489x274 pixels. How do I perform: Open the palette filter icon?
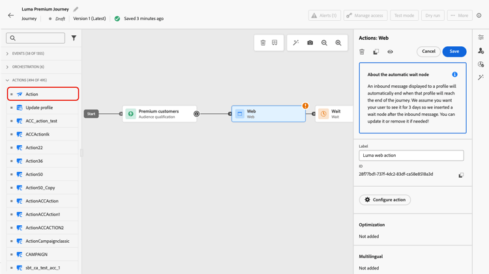pos(74,38)
